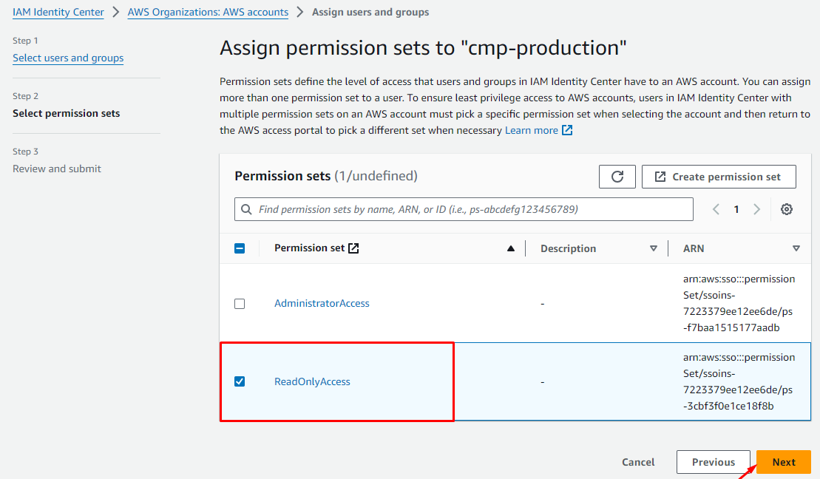Go to IAM Identity Center breadcrumb

pyautogui.click(x=58, y=12)
